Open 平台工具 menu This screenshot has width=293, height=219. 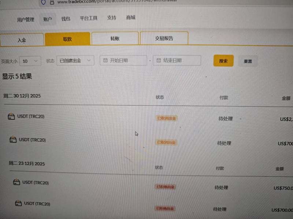coord(89,18)
